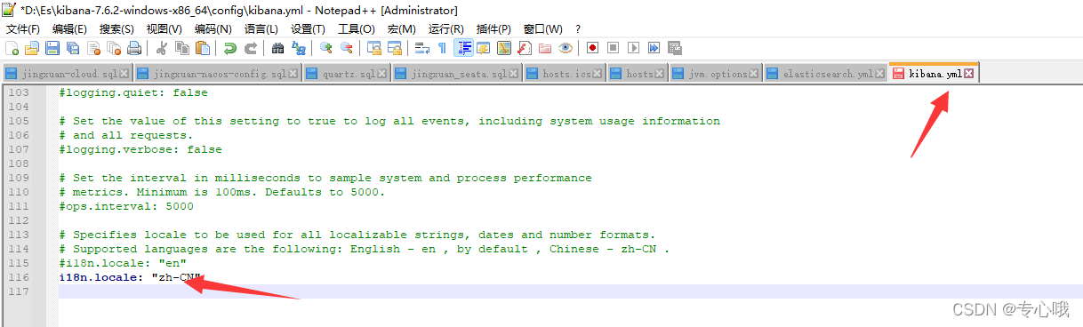Click the Paste clipboard icon
The height and width of the screenshot is (327, 1083).
coord(203,48)
